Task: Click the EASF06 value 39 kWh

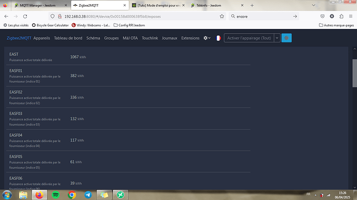Action: 76,183
